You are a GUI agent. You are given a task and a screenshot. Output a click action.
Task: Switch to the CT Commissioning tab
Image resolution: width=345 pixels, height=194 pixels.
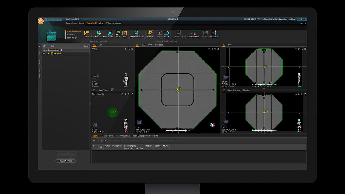point(113,23)
